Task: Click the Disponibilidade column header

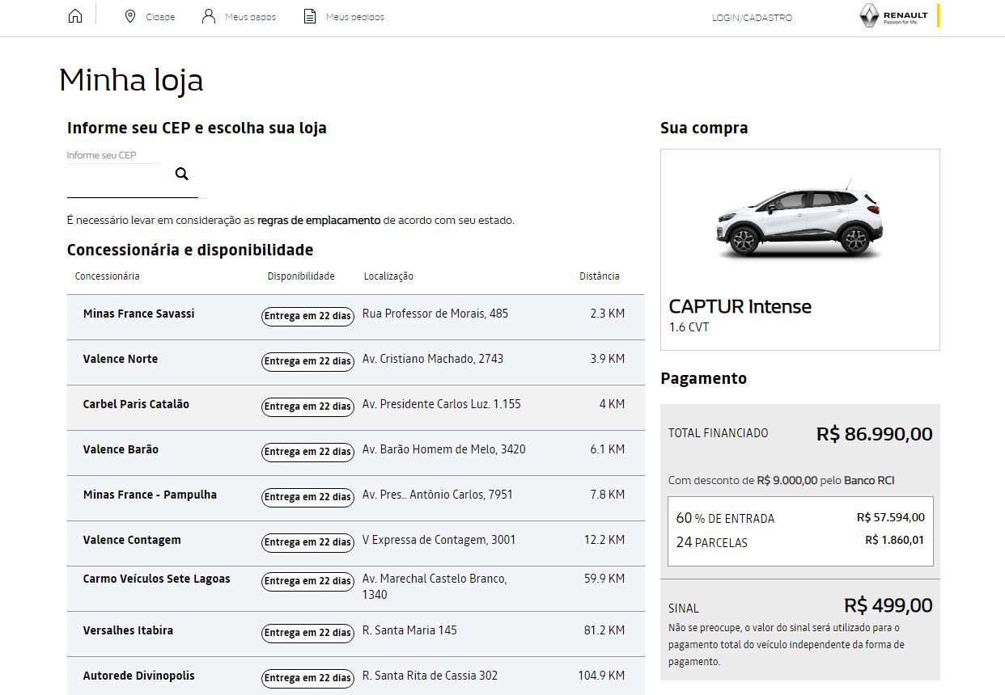Action: 301,276
